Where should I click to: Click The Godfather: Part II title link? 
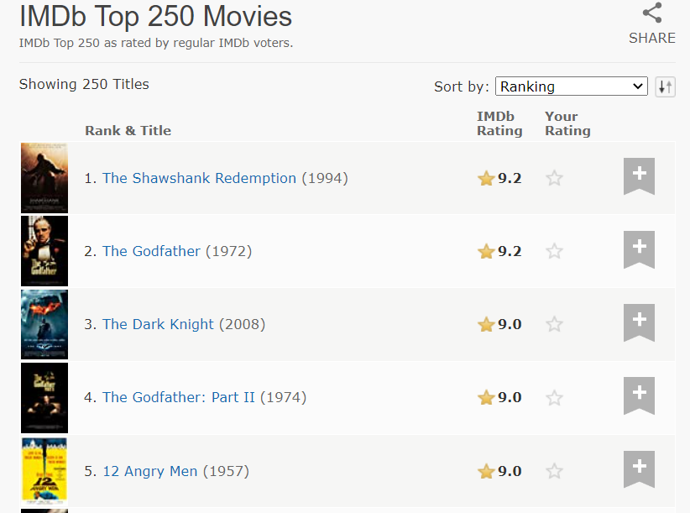click(179, 397)
